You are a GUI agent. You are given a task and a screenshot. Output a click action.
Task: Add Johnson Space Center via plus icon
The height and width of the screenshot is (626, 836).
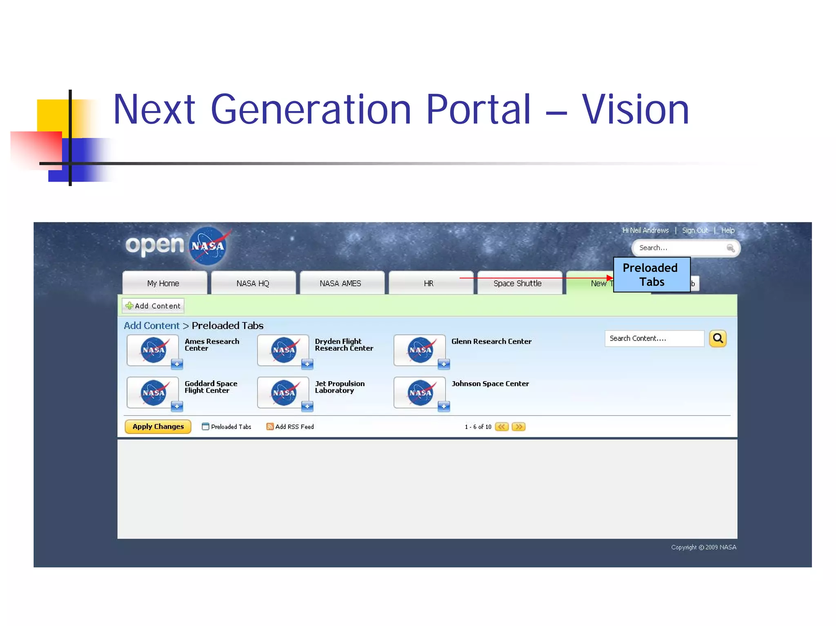(x=443, y=406)
